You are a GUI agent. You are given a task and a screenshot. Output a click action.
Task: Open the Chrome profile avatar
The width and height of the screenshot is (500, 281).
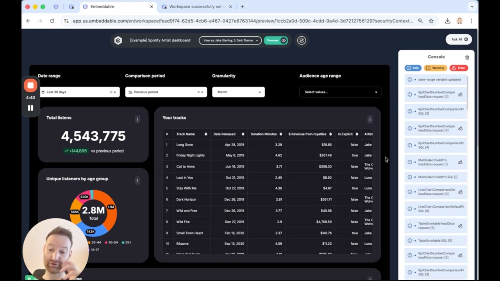click(459, 21)
